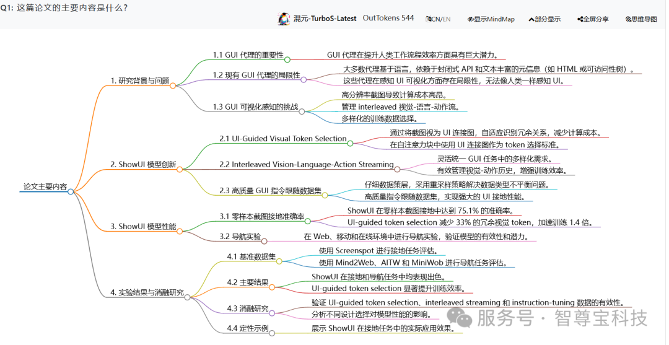669x345 pixels.
Task: Collapse 2.2 Interleaved Vision-Language-Action Streaming circle
Action: (397, 169)
